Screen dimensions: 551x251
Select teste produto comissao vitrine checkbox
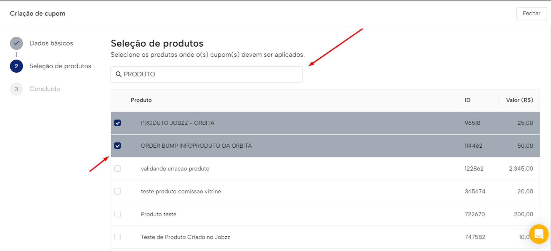118,191
